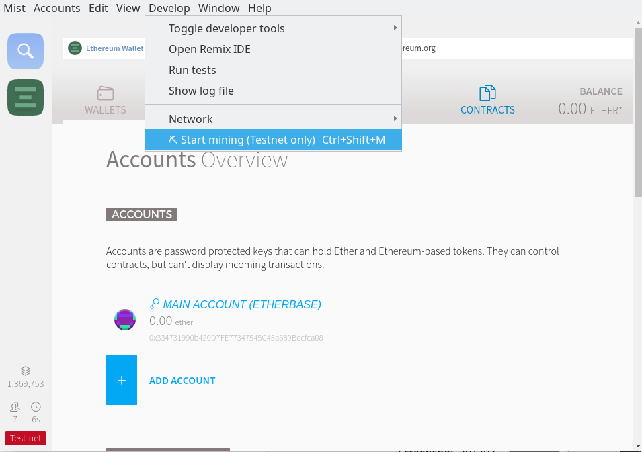Choose Run tests from Develop menu

pos(273,70)
